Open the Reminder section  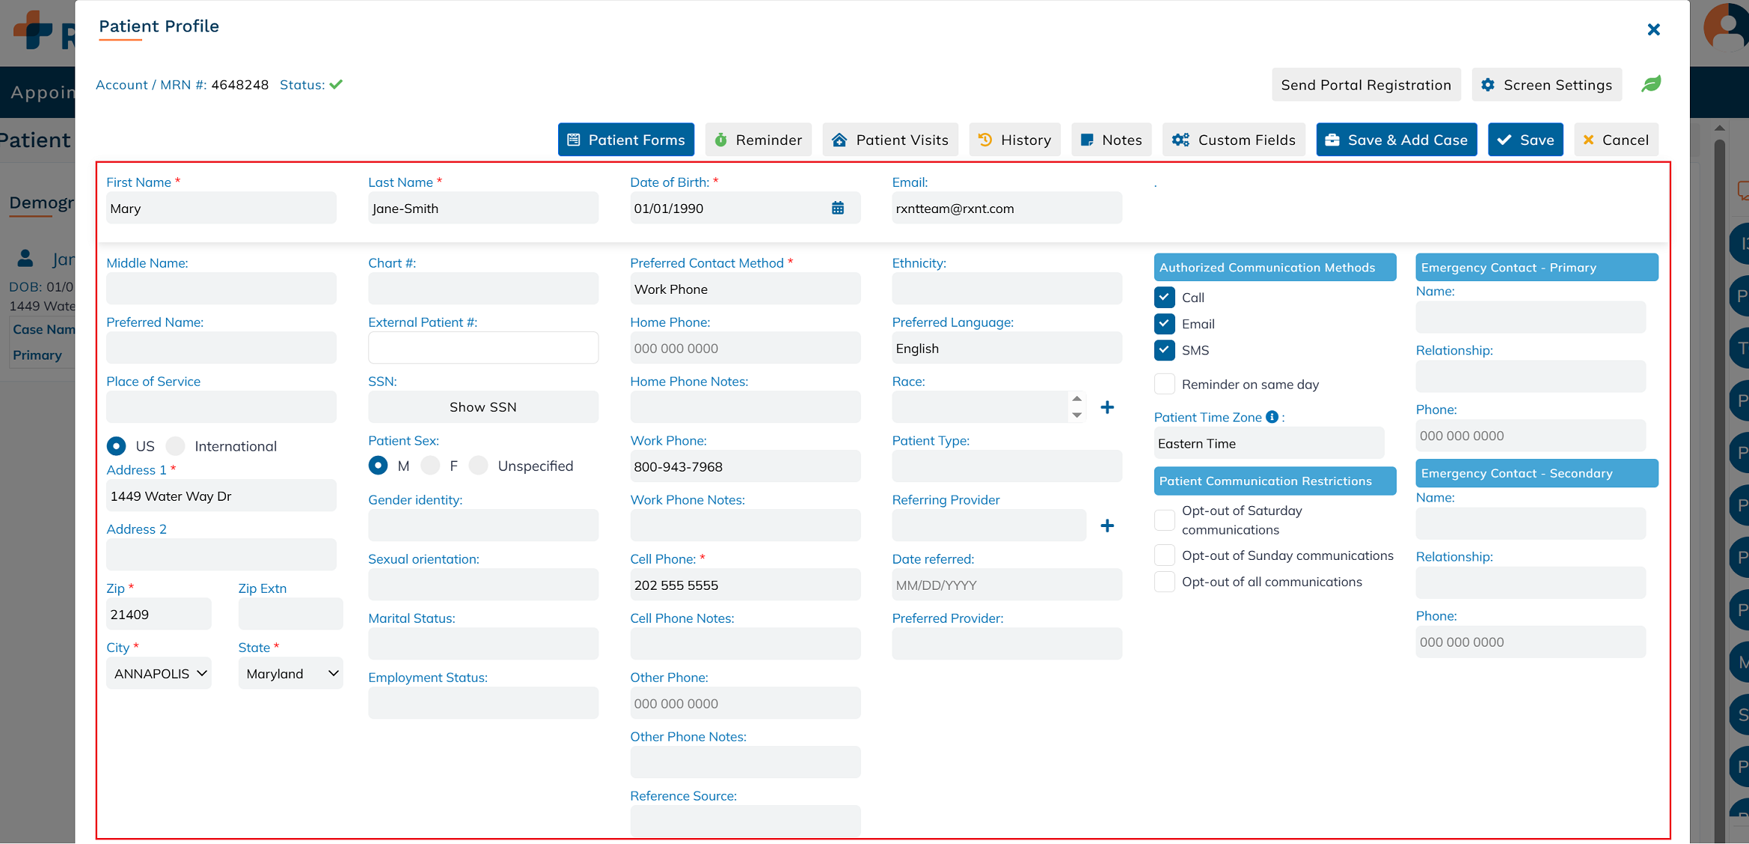click(x=758, y=140)
